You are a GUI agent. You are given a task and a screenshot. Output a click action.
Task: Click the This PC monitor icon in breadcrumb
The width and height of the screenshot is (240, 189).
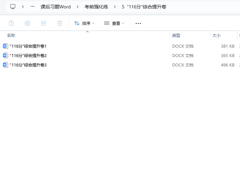13,7
